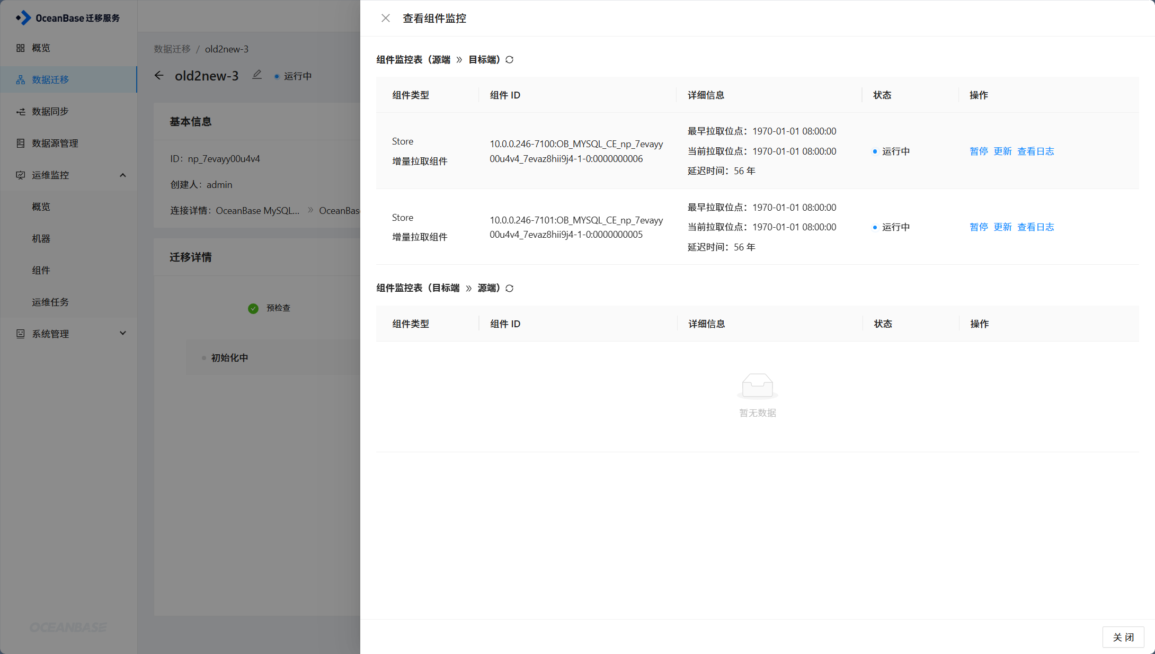
Task: Open 数据同步 in the sidebar
Action: [x=50, y=111]
